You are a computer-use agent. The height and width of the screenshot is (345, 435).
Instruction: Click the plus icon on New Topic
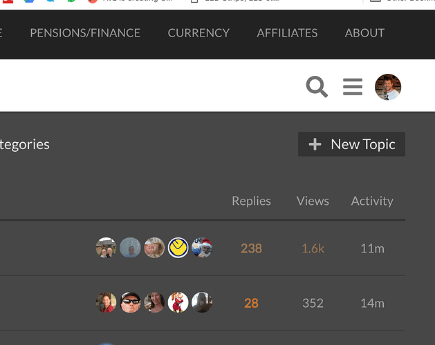(315, 144)
